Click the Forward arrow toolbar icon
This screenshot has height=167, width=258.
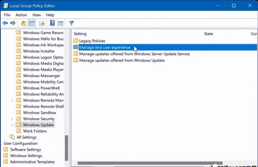tap(13, 23)
